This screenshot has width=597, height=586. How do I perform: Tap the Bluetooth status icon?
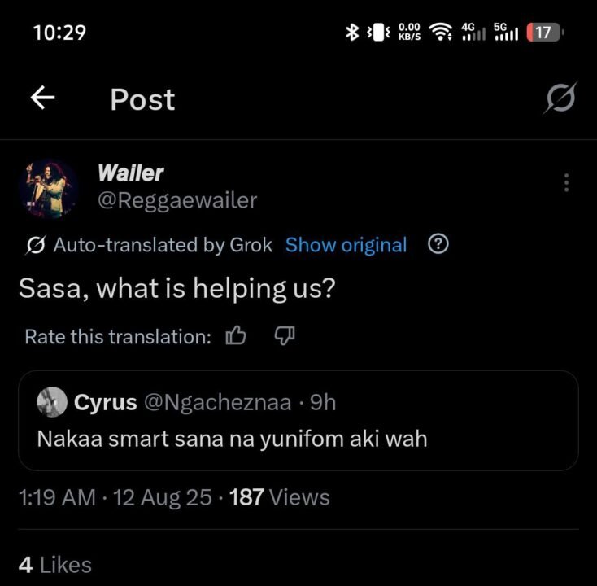352,33
